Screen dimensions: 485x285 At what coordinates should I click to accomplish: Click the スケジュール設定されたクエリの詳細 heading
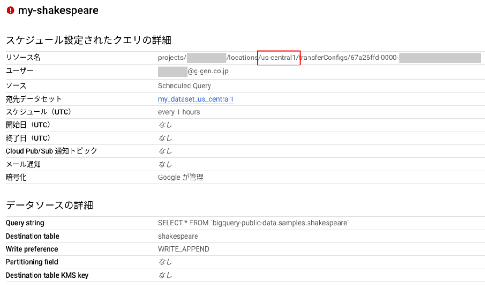pyautogui.click(x=88, y=40)
